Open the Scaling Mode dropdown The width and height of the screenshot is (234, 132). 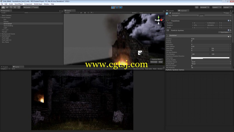(211, 64)
